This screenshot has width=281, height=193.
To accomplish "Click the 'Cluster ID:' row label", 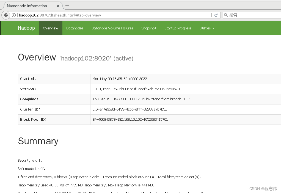I will pyautogui.click(x=30, y=109).
